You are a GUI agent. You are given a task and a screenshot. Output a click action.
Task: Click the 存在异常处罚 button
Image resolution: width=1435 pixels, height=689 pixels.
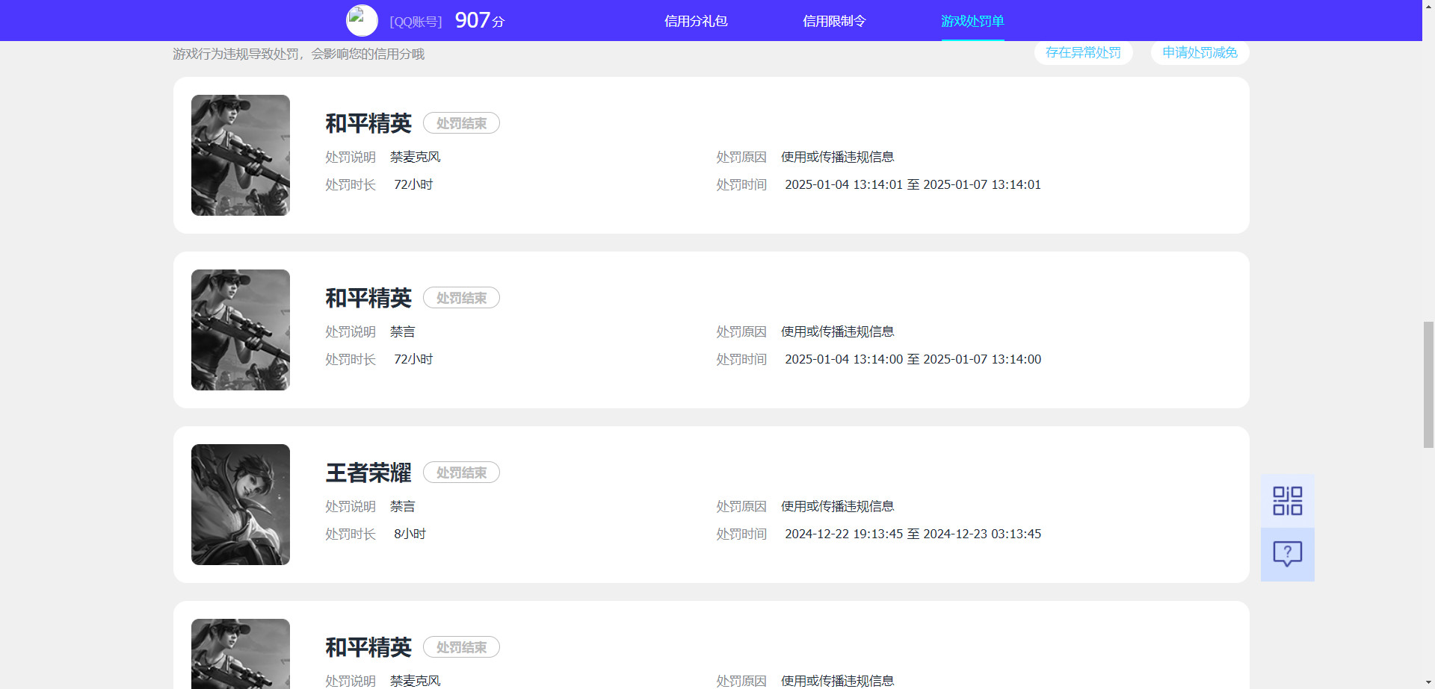pyautogui.click(x=1083, y=52)
